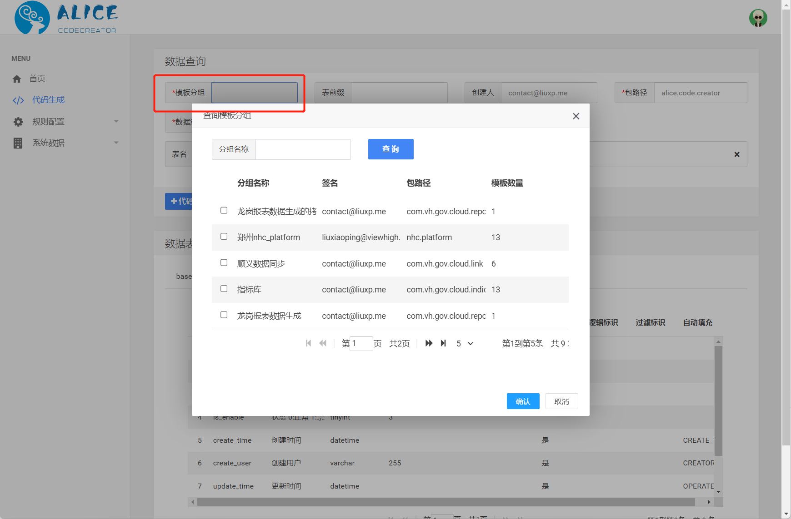Click the background vertical table scrollbar
Screen dimensions: 791x519
click(718, 400)
